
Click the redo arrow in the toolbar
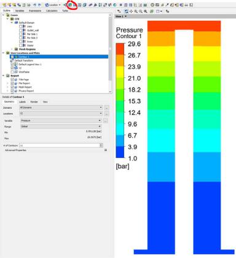coord(39,5)
